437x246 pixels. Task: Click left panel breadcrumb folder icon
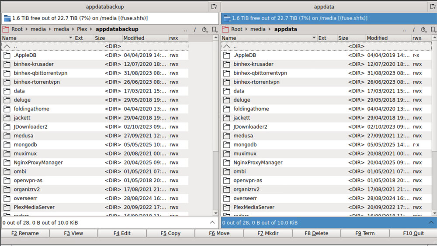[x=6, y=29]
